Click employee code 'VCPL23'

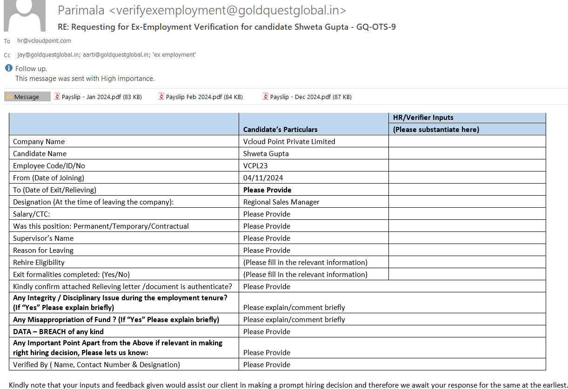[255, 166]
